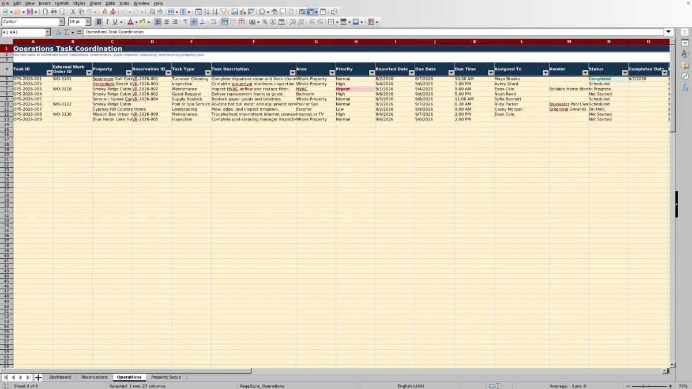Open the Data menu
This screenshot has width=692, height=389.
(110, 3)
